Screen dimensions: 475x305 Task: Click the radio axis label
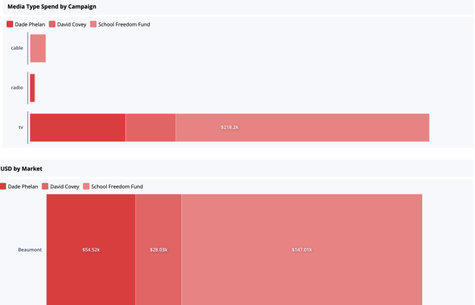click(17, 88)
